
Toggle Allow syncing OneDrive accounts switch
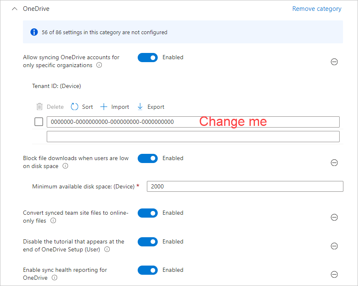point(147,58)
